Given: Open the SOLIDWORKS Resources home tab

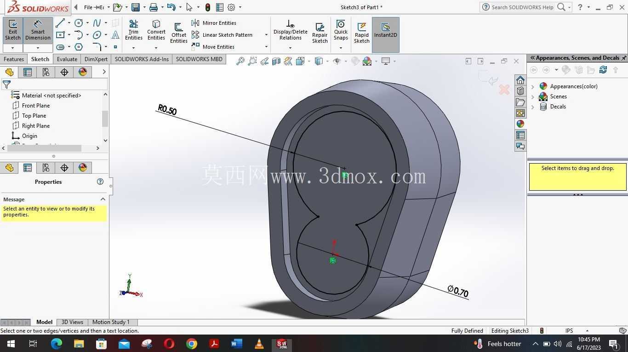Looking at the screenshot, I should (520, 80).
